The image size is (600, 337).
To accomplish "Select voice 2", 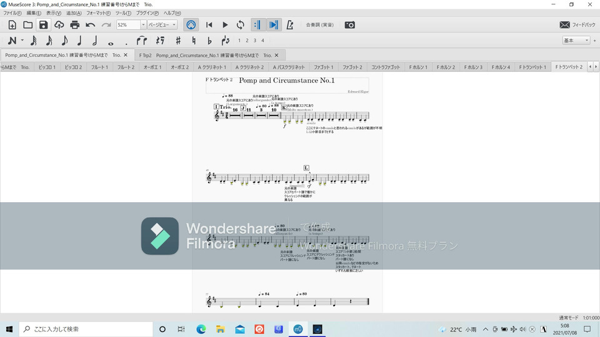I will click(x=247, y=41).
